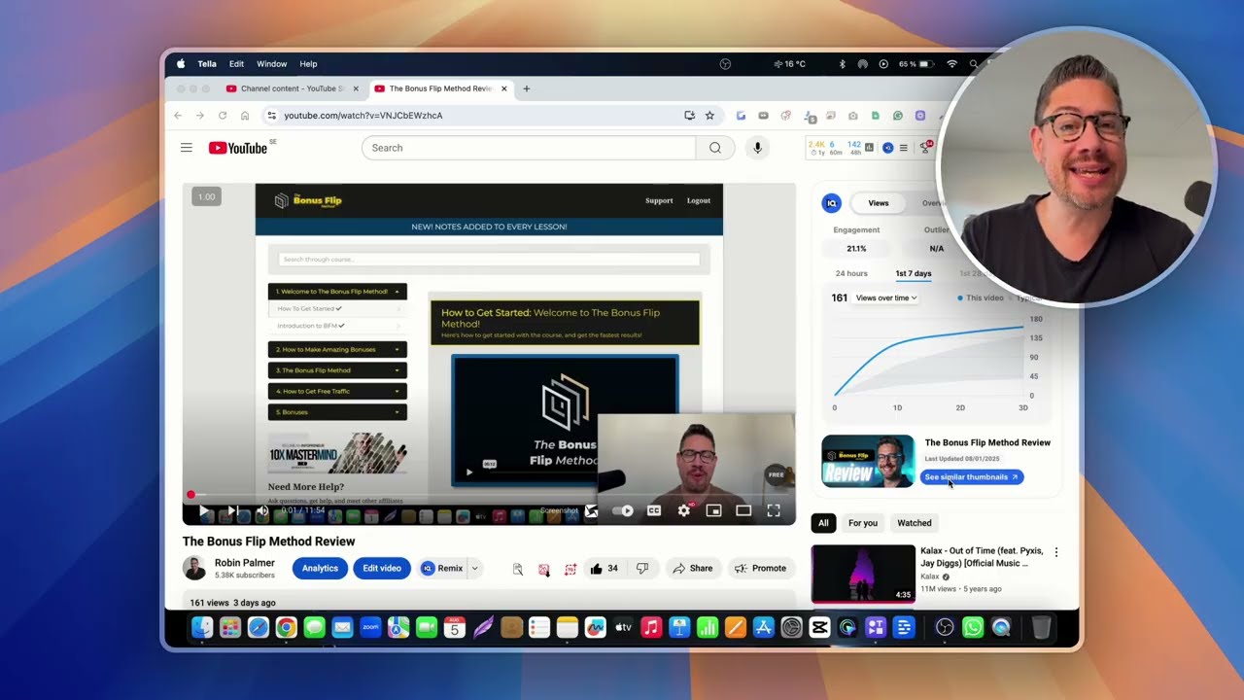Switch to Channel content YouTube tab
The height and width of the screenshot is (700, 1244).
[x=293, y=88]
